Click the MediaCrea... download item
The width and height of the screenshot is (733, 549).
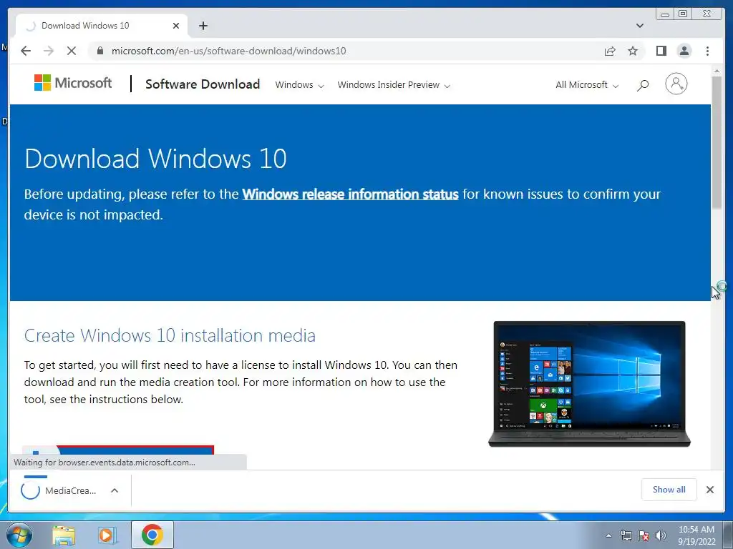(59, 490)
